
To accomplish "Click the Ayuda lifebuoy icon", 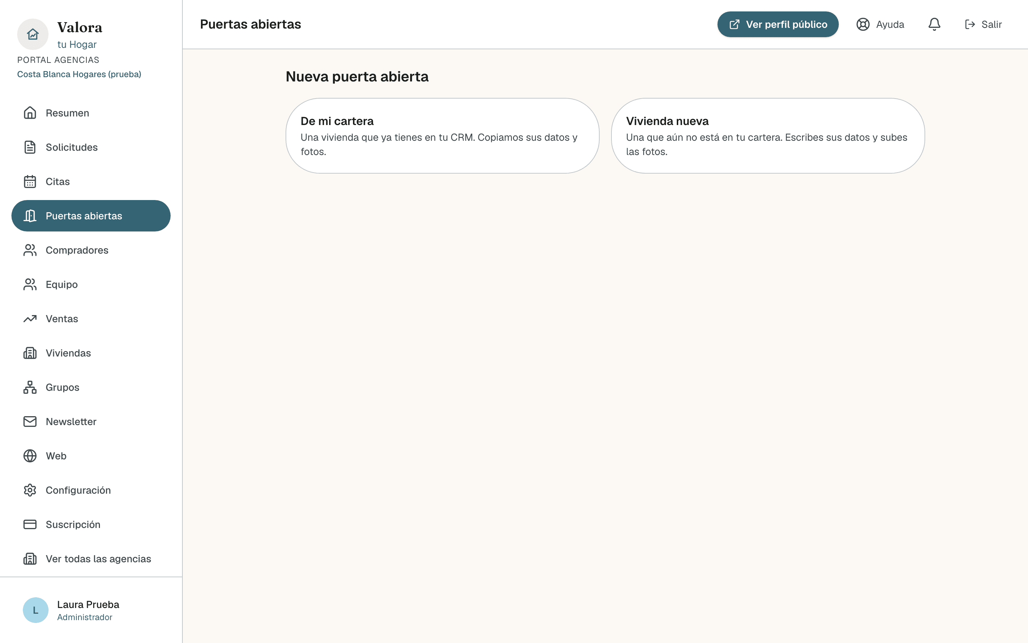I will pyautogui.click(x=863, y=24).
